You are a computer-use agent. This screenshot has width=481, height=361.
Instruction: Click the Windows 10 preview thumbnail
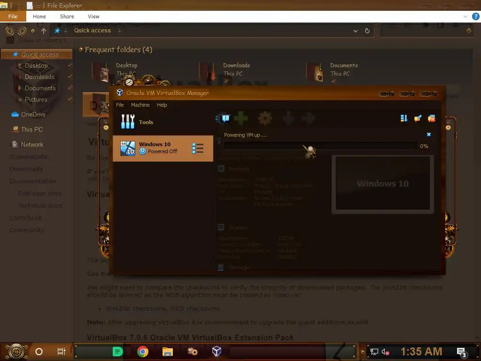[x=382, y=183]
